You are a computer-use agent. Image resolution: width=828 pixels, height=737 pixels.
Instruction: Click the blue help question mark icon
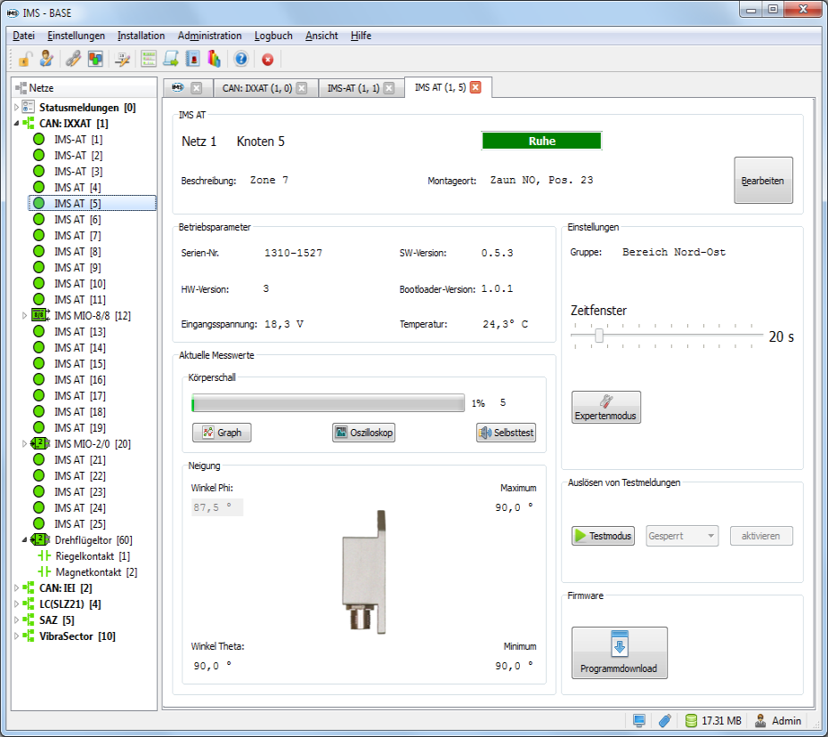click(x=240, y=60)
